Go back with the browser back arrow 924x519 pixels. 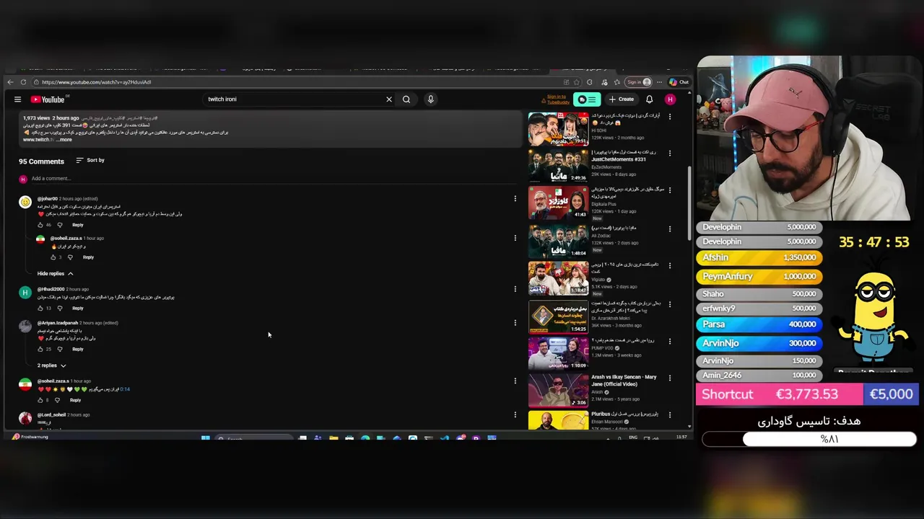(10, 82)
